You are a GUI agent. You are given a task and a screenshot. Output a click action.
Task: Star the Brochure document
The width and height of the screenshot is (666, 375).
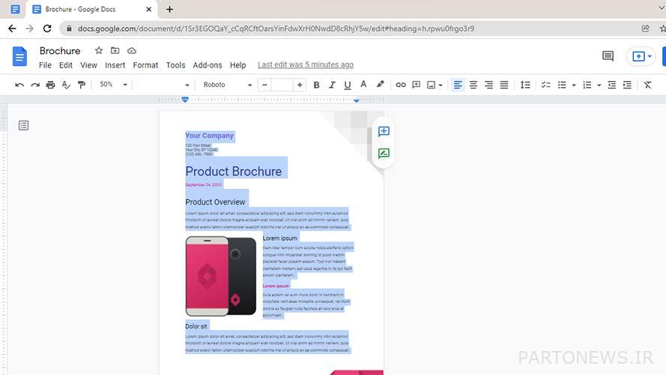point(99,50)
